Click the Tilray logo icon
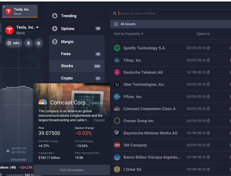This screenshot has width=231, height=176. [x=117, y=60]
